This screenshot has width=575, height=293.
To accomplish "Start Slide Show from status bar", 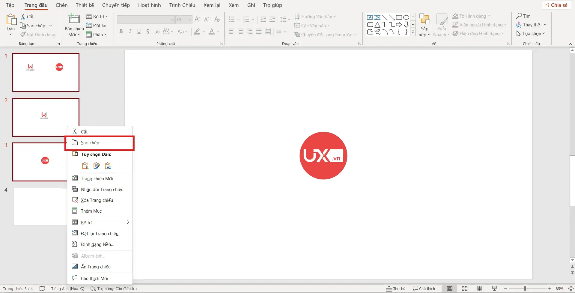I will point(494,289).
